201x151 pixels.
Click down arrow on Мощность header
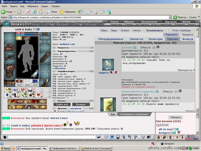92,48
